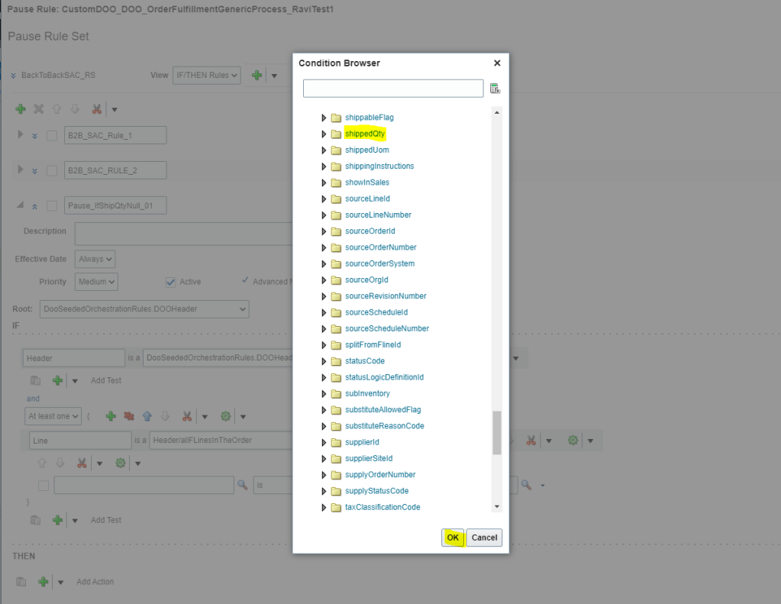Click the Condition Browser vertical scrollbar thumb
Viewport: 781px width, 604px height.
(x=497, y=432)
